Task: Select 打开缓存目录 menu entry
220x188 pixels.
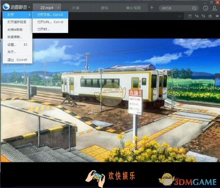Action: 18,22
